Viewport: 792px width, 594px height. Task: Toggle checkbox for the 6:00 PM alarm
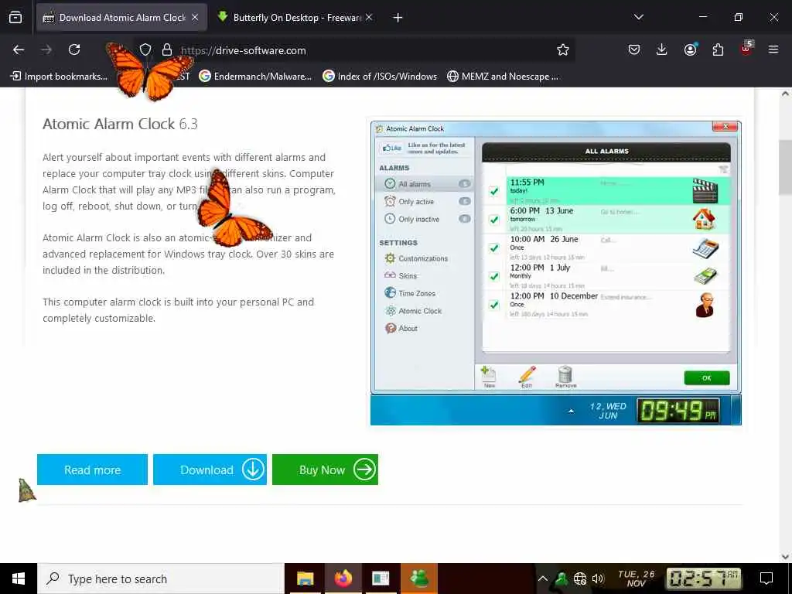click(x=494, y=219)
